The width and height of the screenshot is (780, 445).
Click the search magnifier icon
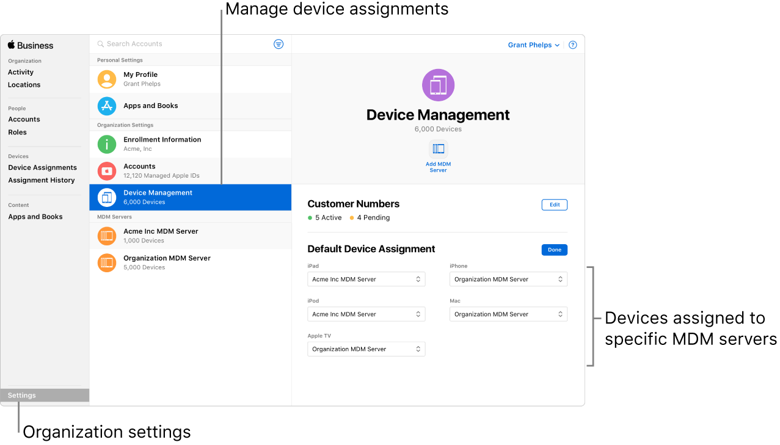(101, 44)
